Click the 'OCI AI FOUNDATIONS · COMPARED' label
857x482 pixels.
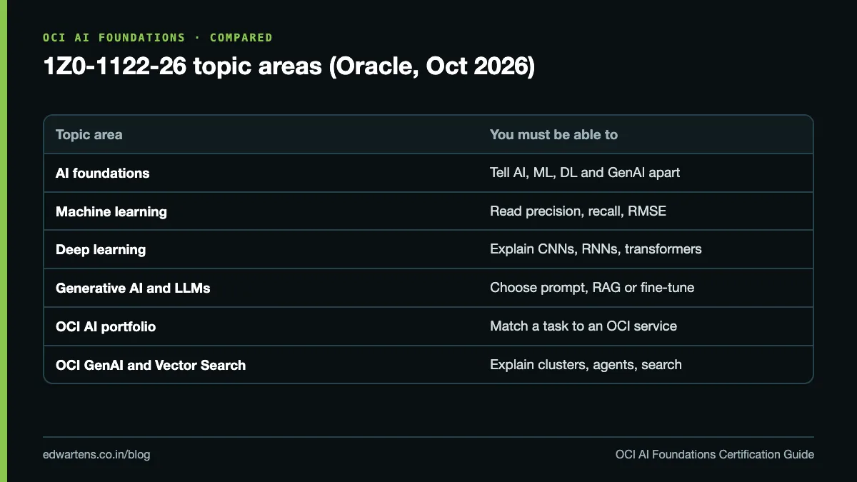pos(158,37)
